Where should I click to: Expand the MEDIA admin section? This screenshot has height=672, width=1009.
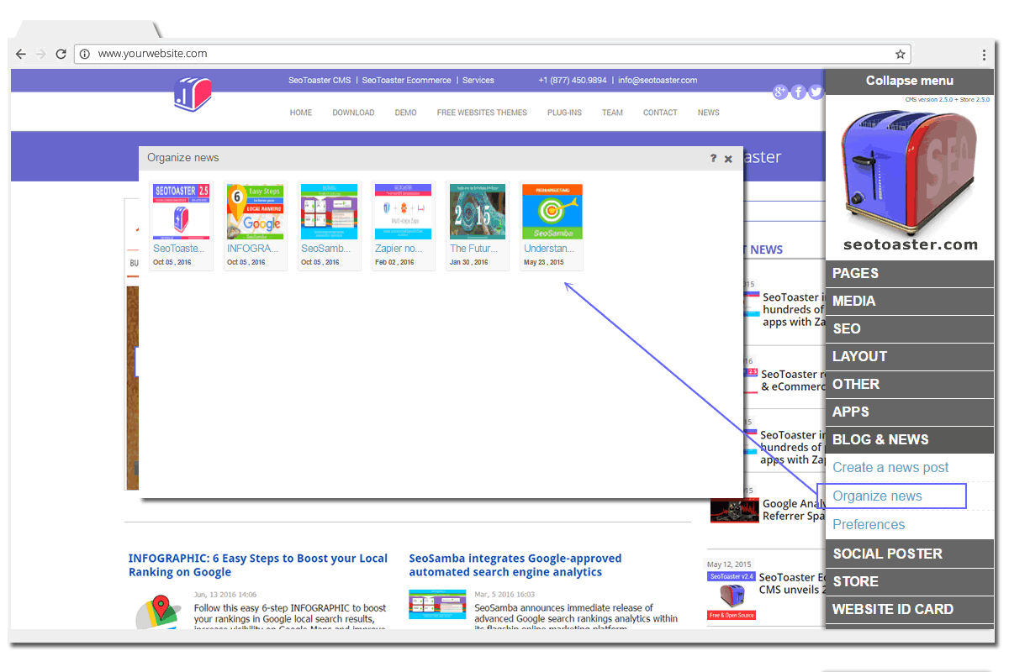click(x=910, y=302)
